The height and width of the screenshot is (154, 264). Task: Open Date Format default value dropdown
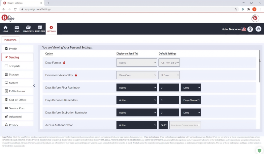pyautogui.click(x=169, y=62)
